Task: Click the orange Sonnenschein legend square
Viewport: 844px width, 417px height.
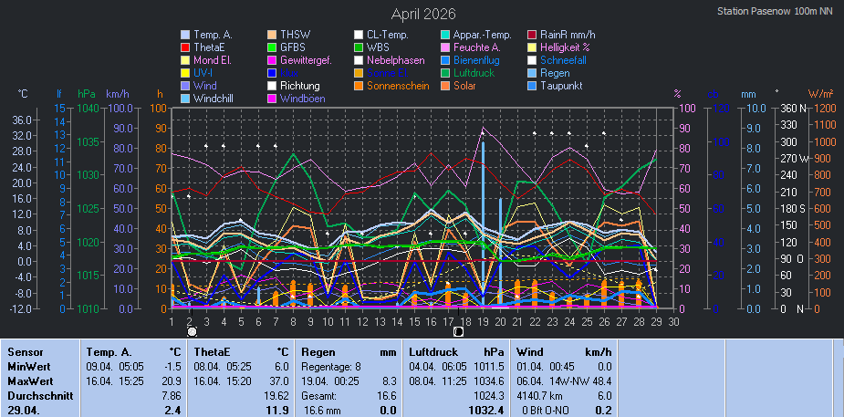Action: tap(359, 86)
